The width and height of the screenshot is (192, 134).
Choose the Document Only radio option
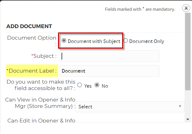(126, 40)
